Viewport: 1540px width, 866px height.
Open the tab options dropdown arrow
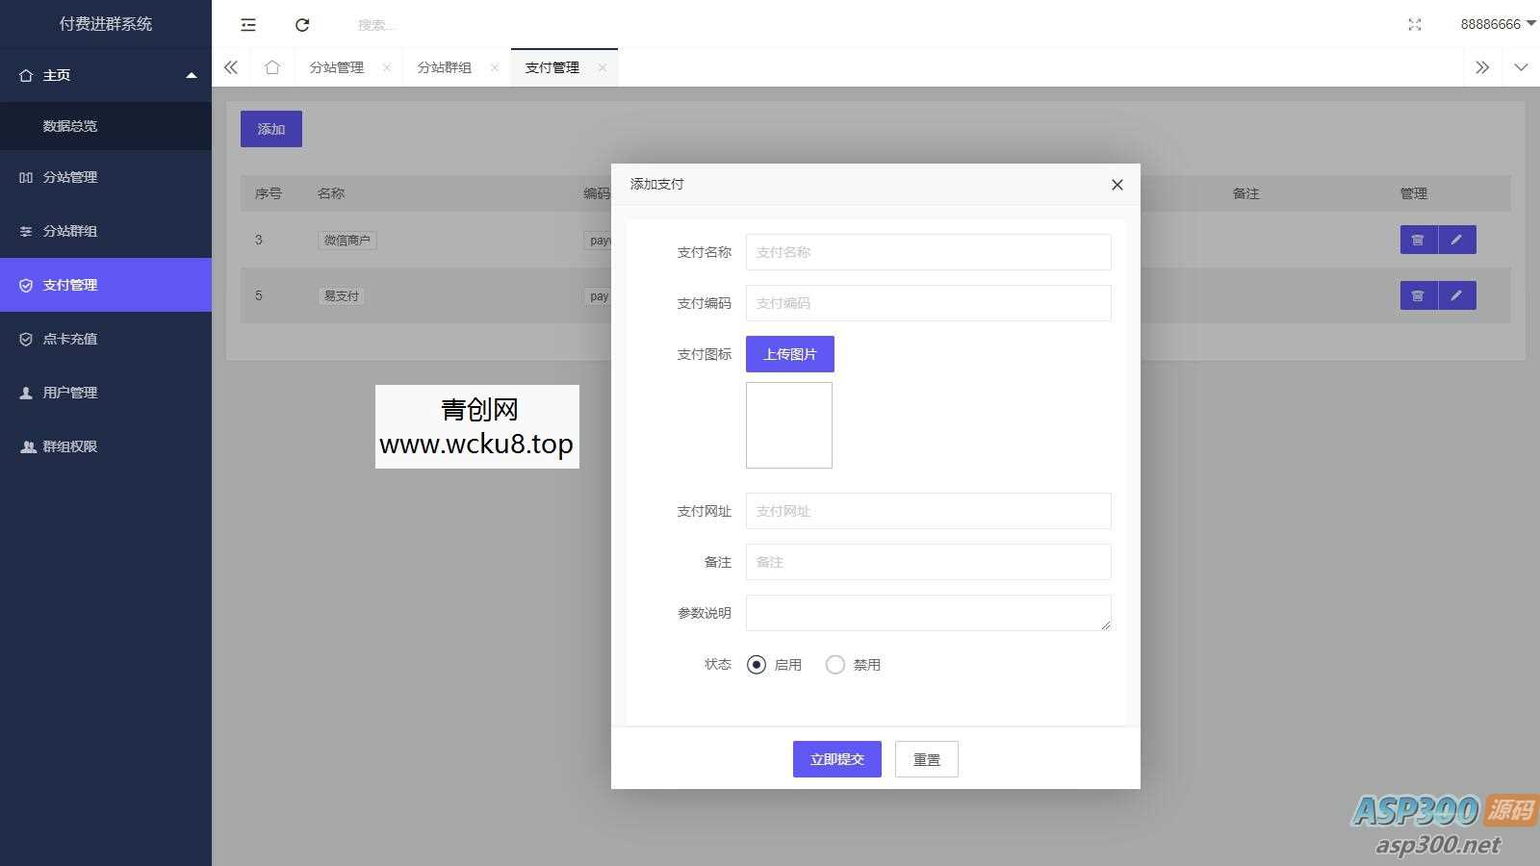pyautogui.click(x=1521, y=67)
